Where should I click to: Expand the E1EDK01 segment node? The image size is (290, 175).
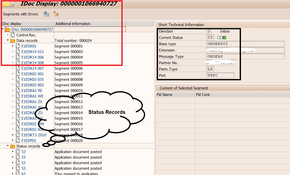12,46
